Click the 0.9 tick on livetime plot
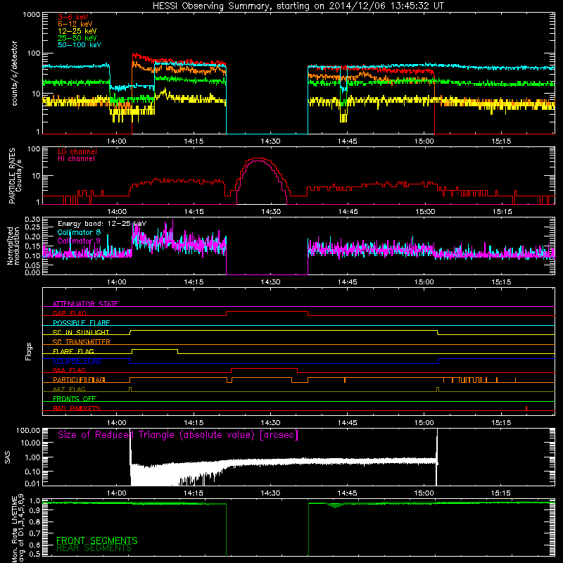Screen dimensions: 563x563 [x=34, y=511]
